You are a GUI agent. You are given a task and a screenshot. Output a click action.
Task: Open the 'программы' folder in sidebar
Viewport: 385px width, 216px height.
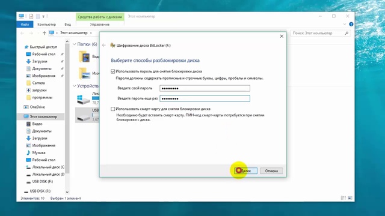(42, 97)
